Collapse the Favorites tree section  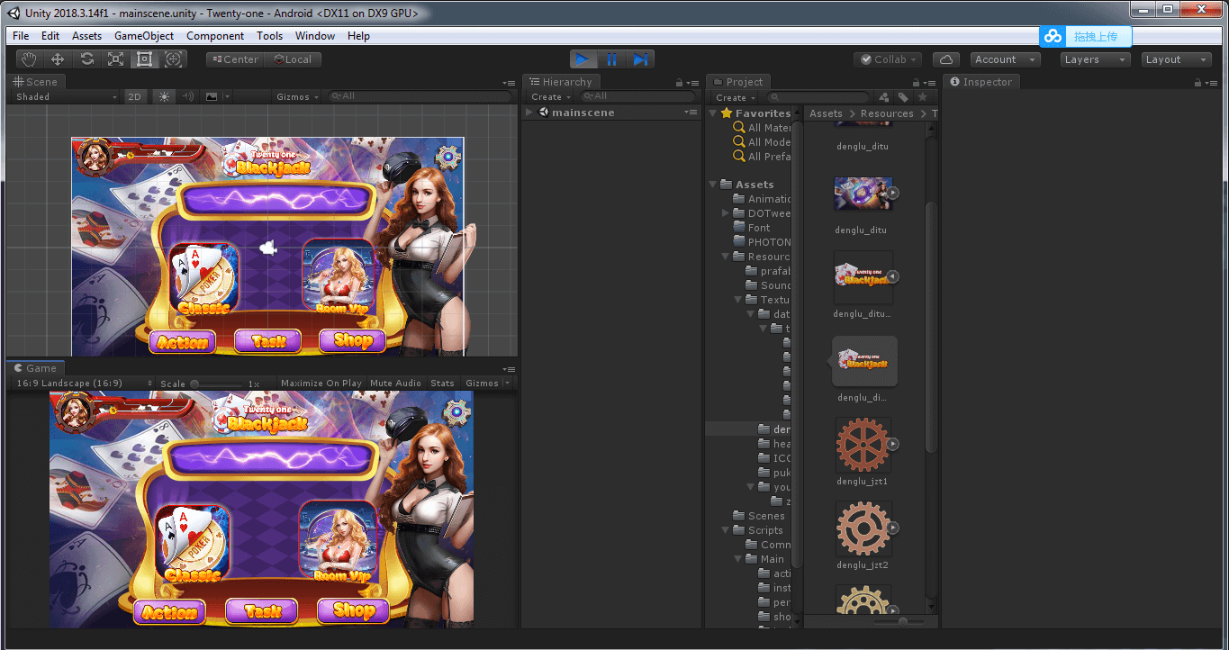[x=713, y=113]
